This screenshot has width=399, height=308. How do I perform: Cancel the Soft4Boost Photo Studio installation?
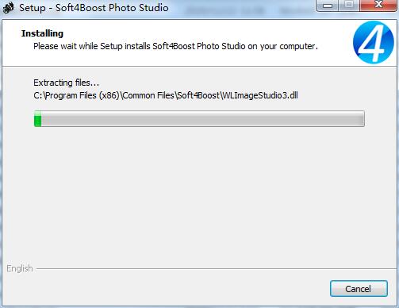pyautogui.click(x=359, y=289)
